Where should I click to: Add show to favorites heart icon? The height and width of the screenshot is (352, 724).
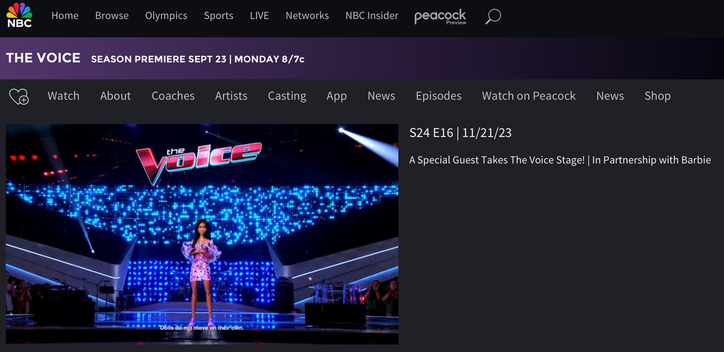pos(19,96)
